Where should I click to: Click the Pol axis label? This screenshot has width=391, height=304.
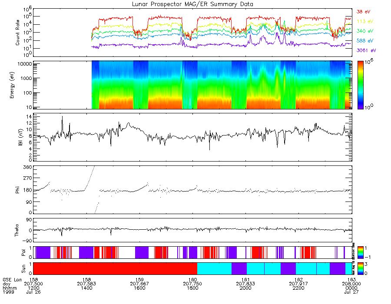point(24,253)
